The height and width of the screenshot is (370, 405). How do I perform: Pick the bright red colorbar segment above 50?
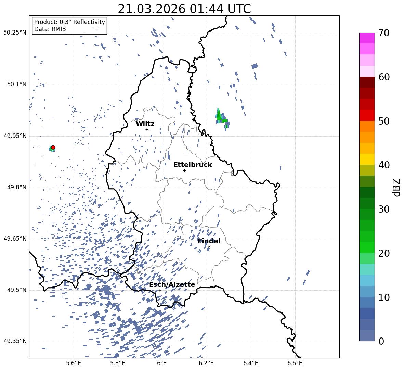[x=367, y=115]
